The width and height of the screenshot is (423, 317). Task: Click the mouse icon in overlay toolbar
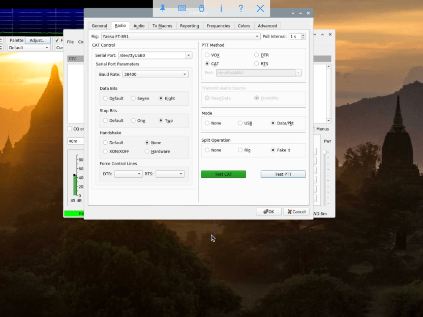pos(201,9)
